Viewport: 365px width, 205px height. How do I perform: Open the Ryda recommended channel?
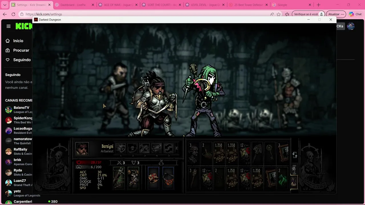pos(19,172)
